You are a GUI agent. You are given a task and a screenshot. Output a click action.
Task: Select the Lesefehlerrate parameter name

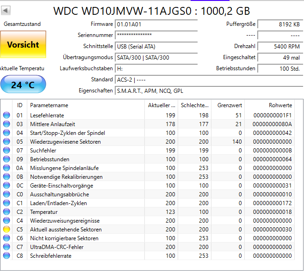[x=47, y=115]
